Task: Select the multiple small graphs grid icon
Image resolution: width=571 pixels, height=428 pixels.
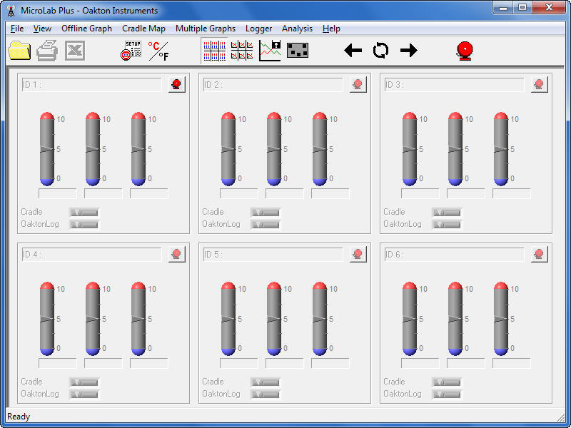Action: pyautogui.click(x=242, y=51)
